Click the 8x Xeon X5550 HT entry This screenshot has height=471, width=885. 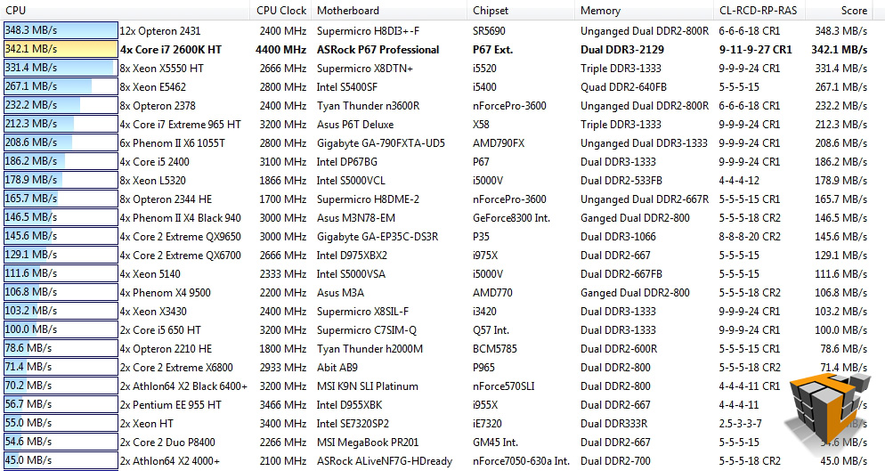pyautogui.click(x=161, y=69)
